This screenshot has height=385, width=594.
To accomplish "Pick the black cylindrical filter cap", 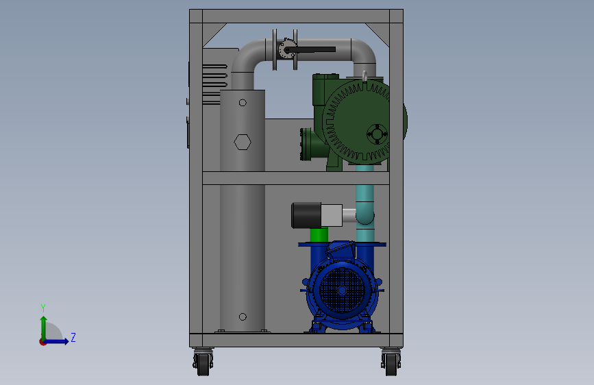I will tap(306, 215).
